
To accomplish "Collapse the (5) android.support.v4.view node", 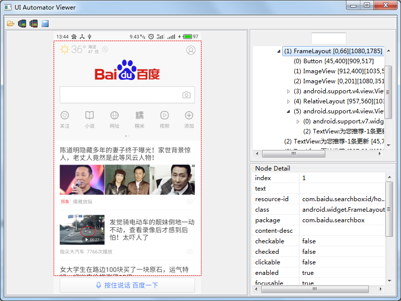I will tap(289, 111).
